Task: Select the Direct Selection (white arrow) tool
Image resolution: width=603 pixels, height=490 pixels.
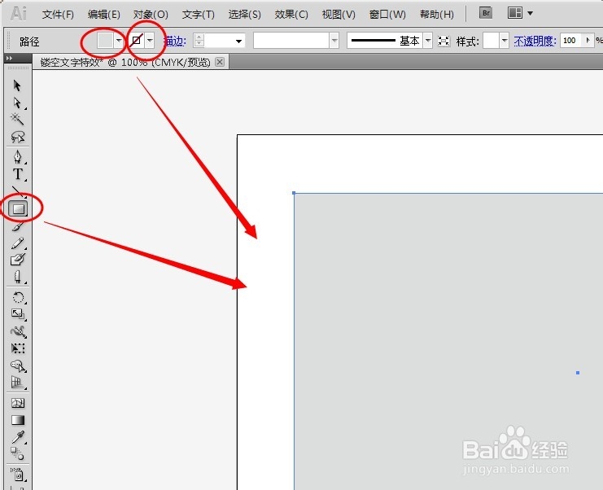Action: pyautogui.click(x=17, y=103)
